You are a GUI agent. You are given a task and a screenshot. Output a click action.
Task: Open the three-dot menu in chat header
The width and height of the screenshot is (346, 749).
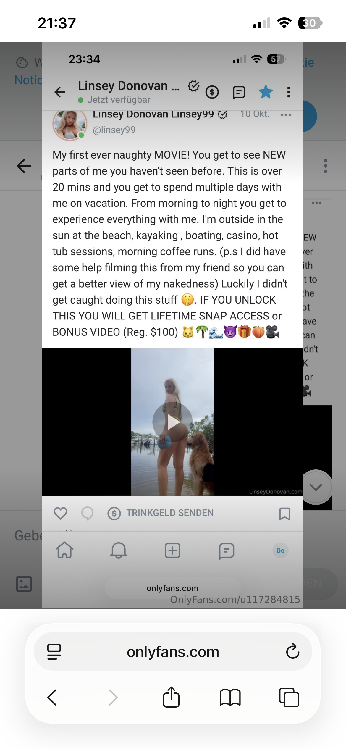[x=289, y=92]
